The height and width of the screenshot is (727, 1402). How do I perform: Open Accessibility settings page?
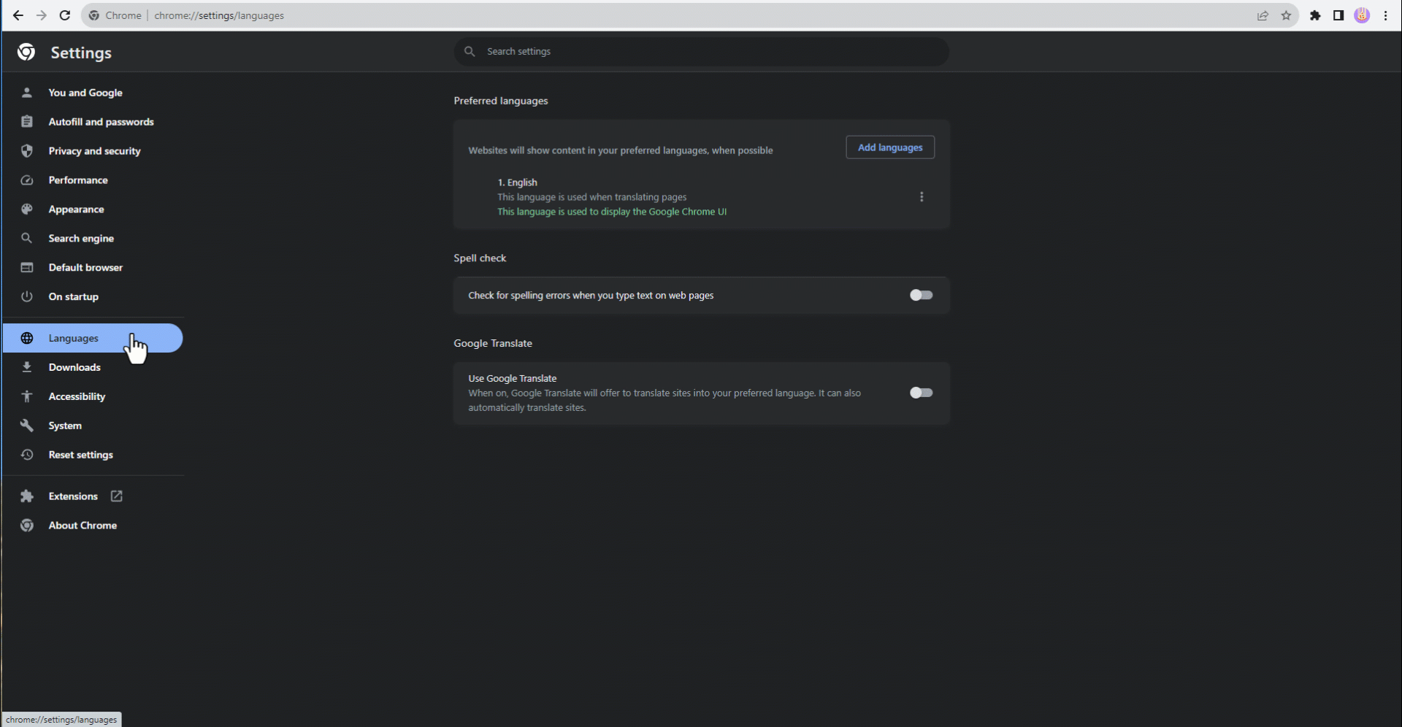tap(77, 396)
